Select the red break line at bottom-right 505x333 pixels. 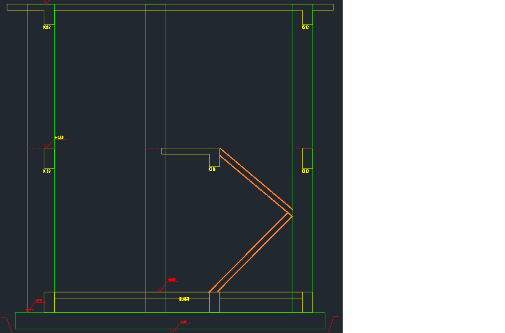tap(333, 325)
